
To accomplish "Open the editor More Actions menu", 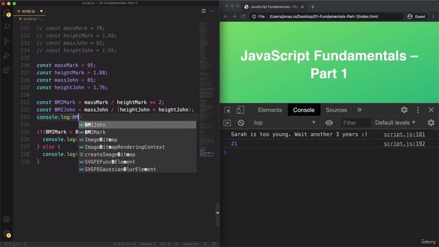I will coord(212,11).
